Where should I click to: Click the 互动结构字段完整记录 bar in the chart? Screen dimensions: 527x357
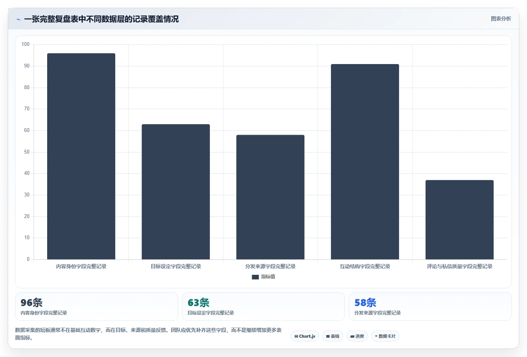(365, 162)
